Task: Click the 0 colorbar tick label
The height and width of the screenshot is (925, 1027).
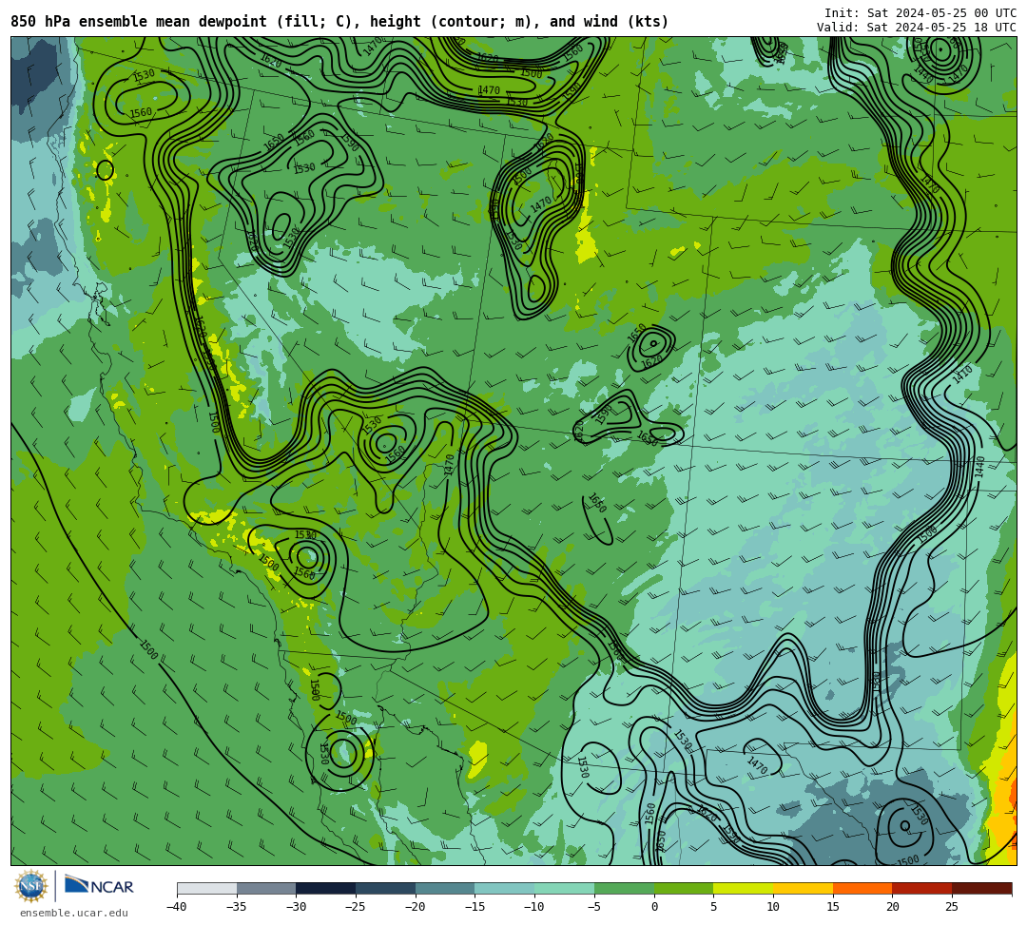Action: 654,907
